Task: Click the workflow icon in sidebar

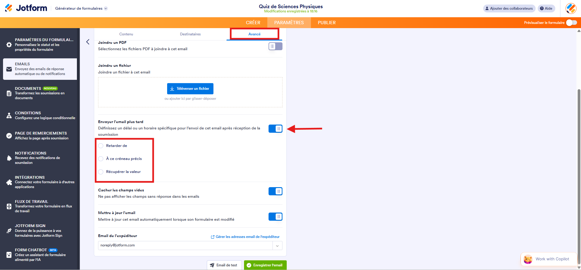Action: 9,206
